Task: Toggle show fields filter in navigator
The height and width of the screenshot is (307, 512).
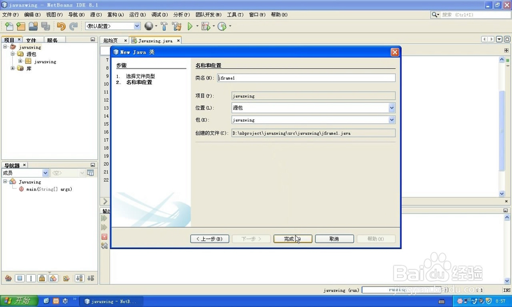Action: [x=19, y=278]
